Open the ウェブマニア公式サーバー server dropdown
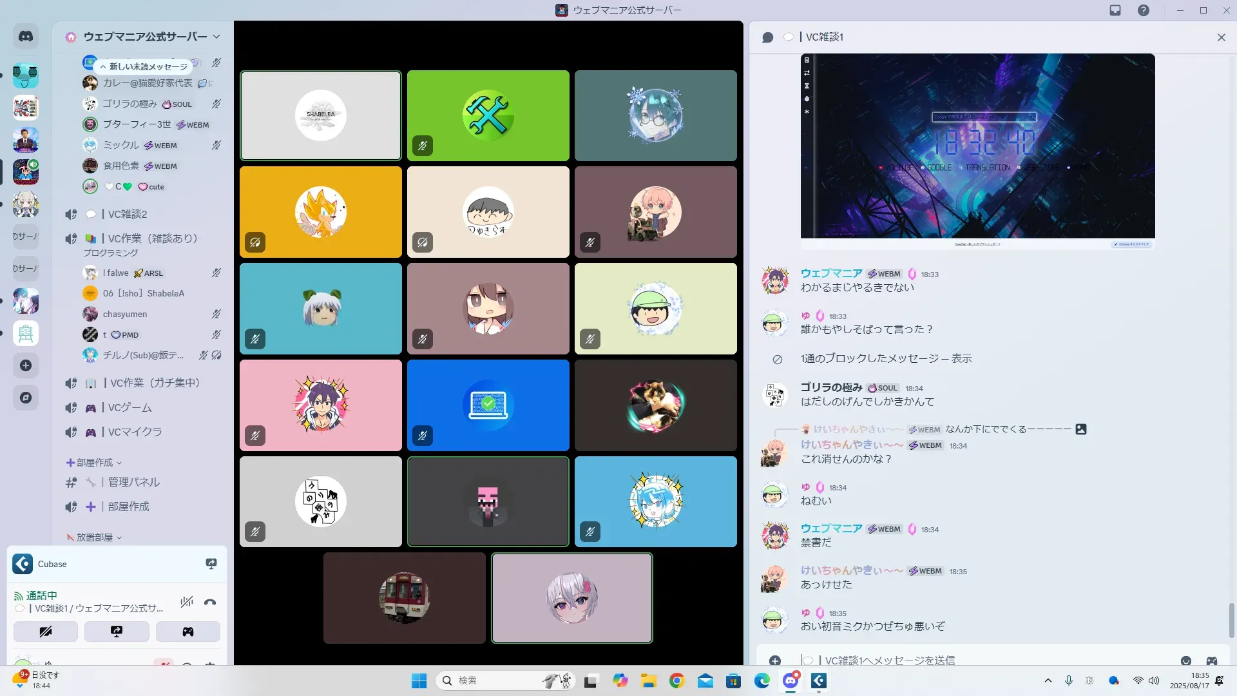1237x696 pixels. [145, 37]
